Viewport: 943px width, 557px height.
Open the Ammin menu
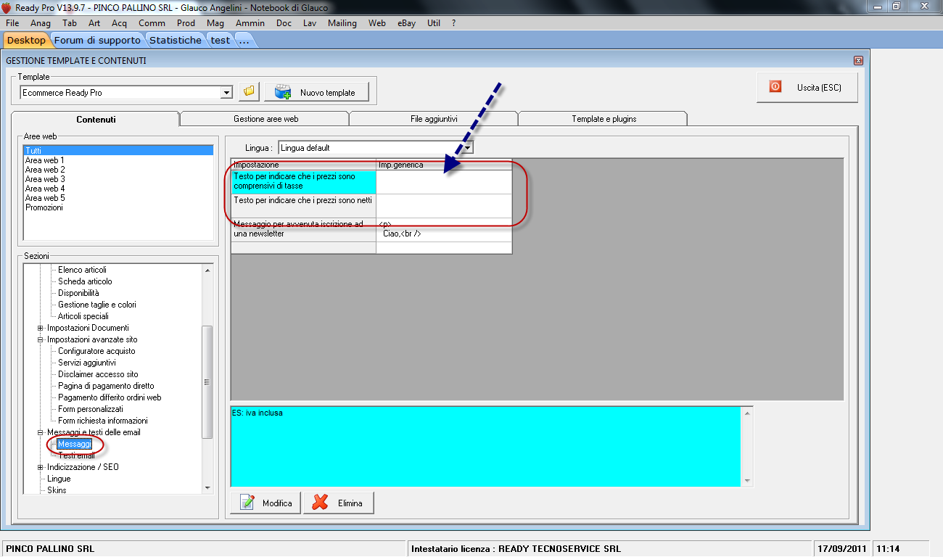(250, 23)
